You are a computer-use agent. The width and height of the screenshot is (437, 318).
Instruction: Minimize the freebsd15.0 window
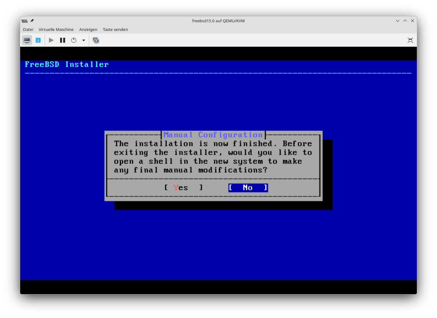pyautogui.click(x=398, y=21)
